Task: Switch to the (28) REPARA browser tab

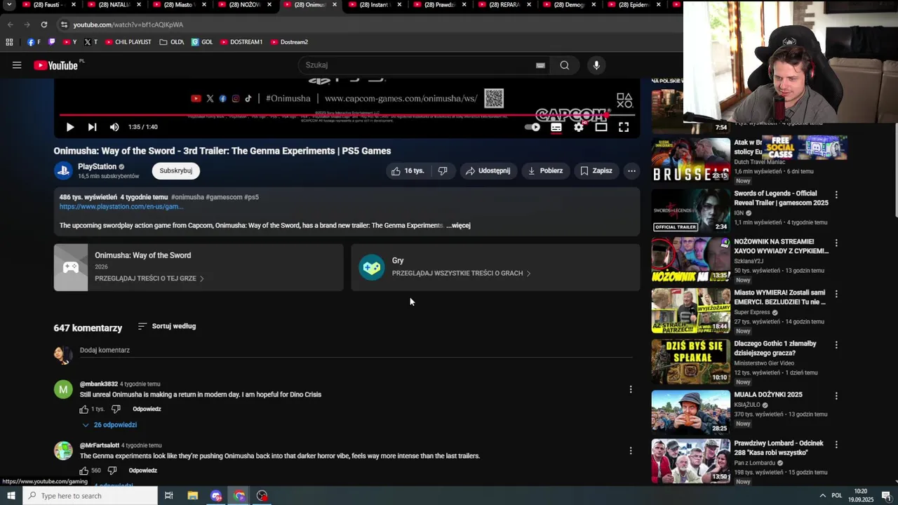Action: coord(504,5)
